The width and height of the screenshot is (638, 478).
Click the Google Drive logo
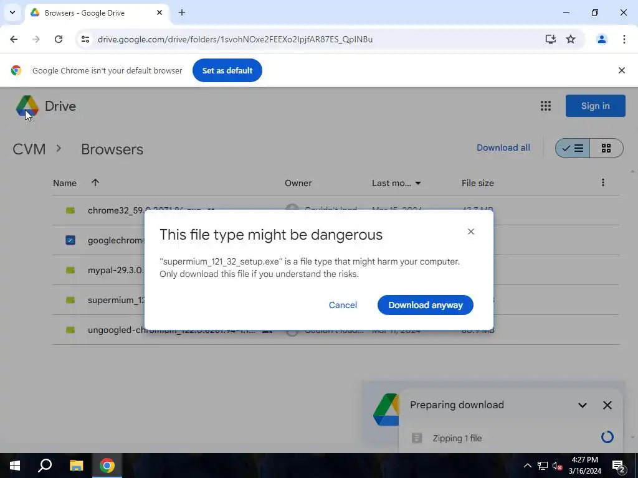pyautogui.click(x=27, y=106)
